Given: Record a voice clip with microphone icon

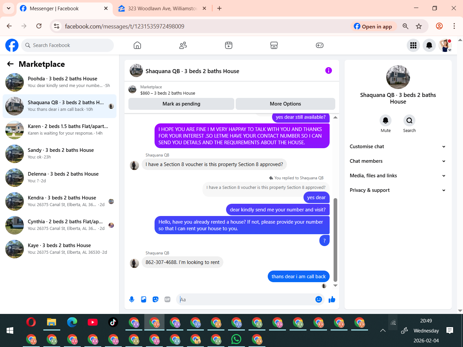Looking at the screenshot, I should pyautogui.click(x=132, y=299).
